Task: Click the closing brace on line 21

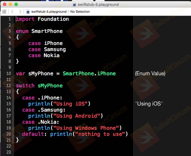Action: (x=17, y=140)
